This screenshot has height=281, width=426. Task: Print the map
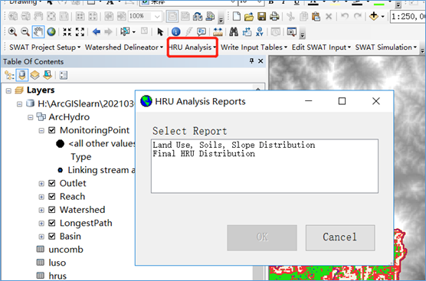tap(274, 17)
